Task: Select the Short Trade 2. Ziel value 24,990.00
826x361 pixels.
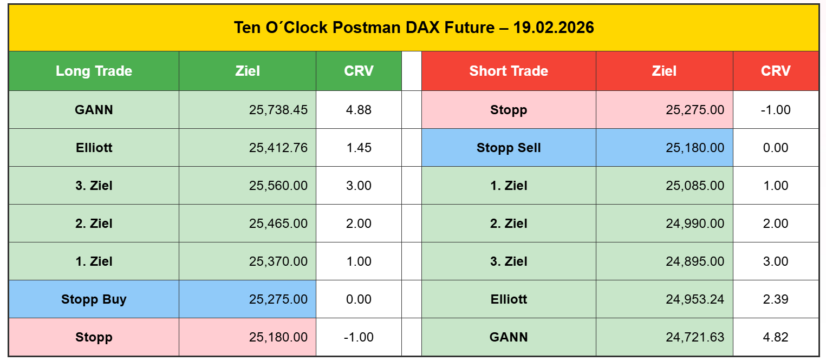Action: tap(694, 224)
